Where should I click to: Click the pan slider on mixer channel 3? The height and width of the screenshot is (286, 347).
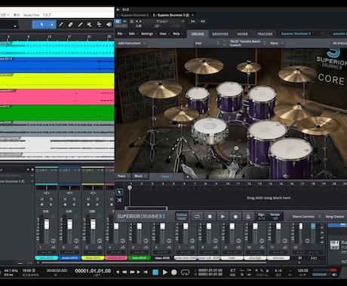pos(93,188)
